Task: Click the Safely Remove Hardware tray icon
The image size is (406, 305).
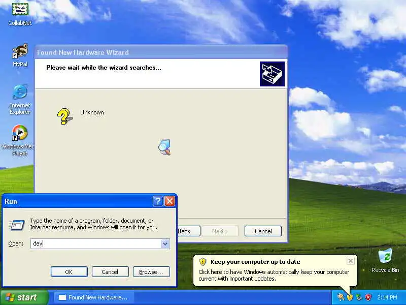Action: coord(359,297)
